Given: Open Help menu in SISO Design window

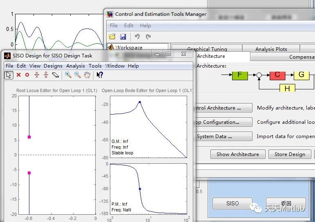Looking at the screenshot, I should point(133,66).
